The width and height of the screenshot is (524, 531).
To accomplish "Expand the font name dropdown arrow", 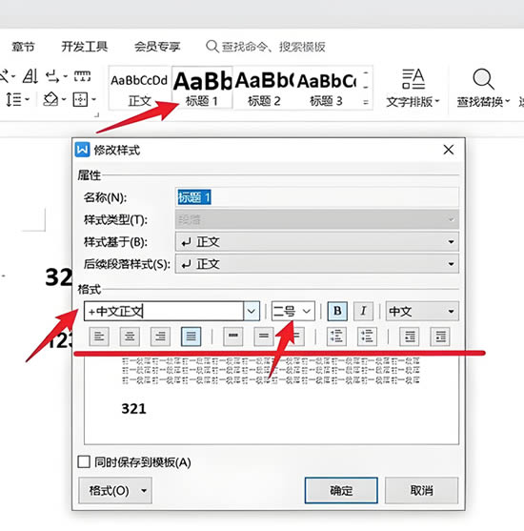I will 252,311.
